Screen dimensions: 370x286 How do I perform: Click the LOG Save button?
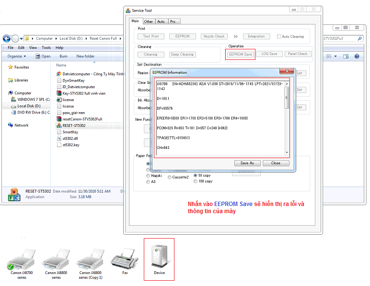[269, 54]
